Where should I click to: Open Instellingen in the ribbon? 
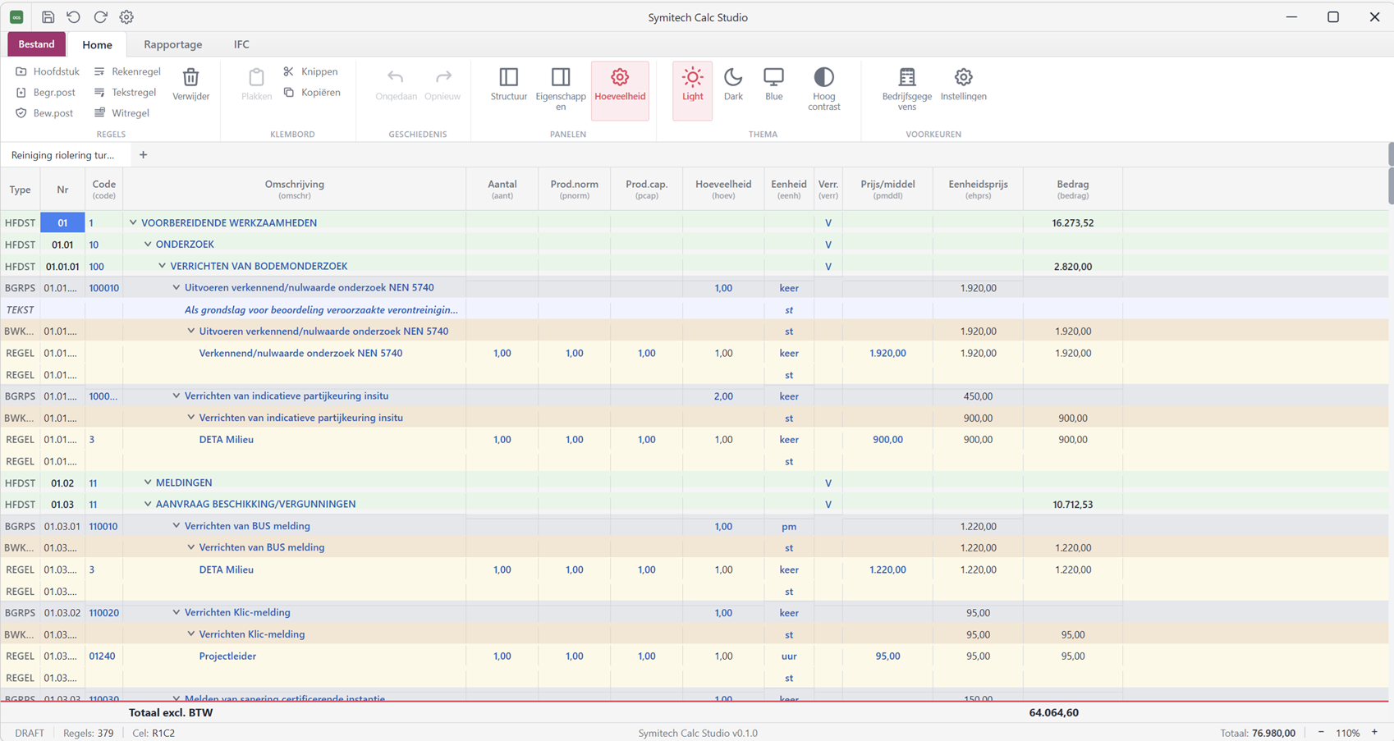963,85
